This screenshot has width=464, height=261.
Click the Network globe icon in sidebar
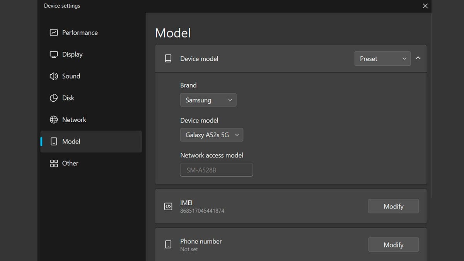(54, 120)
